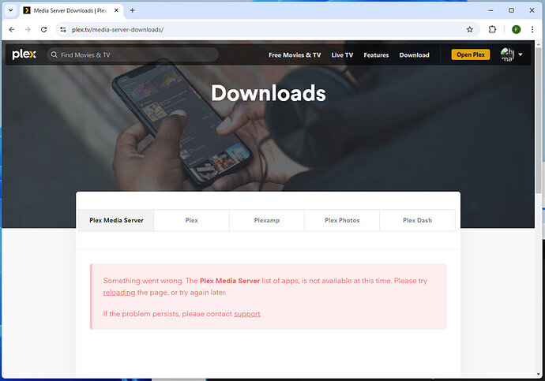
Task: Open the Features nav item
Action: tap(376, 55)
